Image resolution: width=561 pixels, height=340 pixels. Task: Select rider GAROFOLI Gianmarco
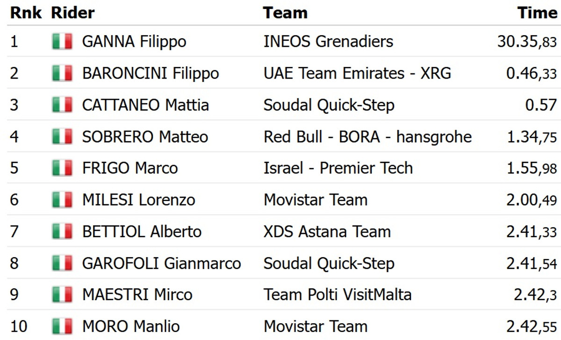(x=161, y=263)
